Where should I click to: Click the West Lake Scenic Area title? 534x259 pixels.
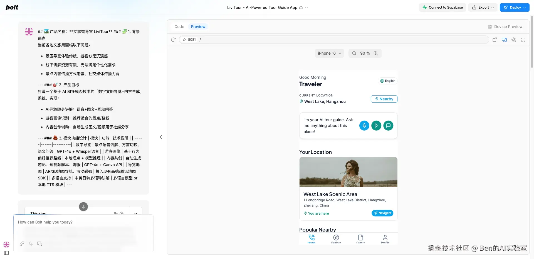(x=330, y=194)
